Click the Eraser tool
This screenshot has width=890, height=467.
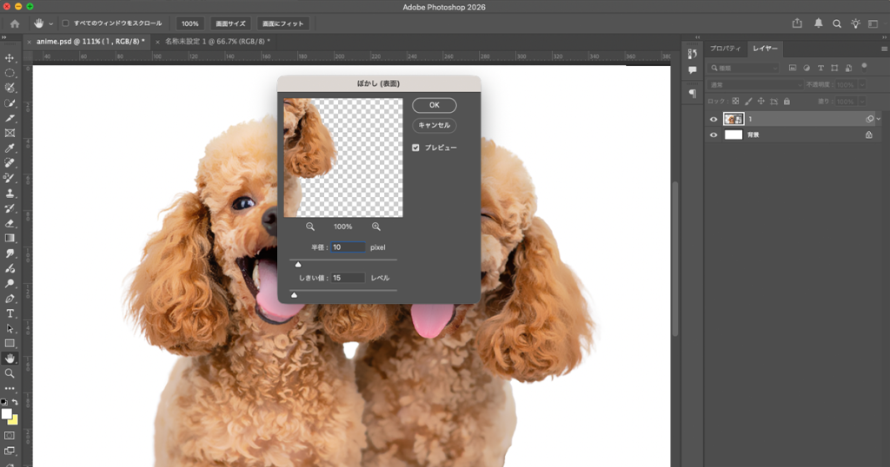(x=10, y=223)
